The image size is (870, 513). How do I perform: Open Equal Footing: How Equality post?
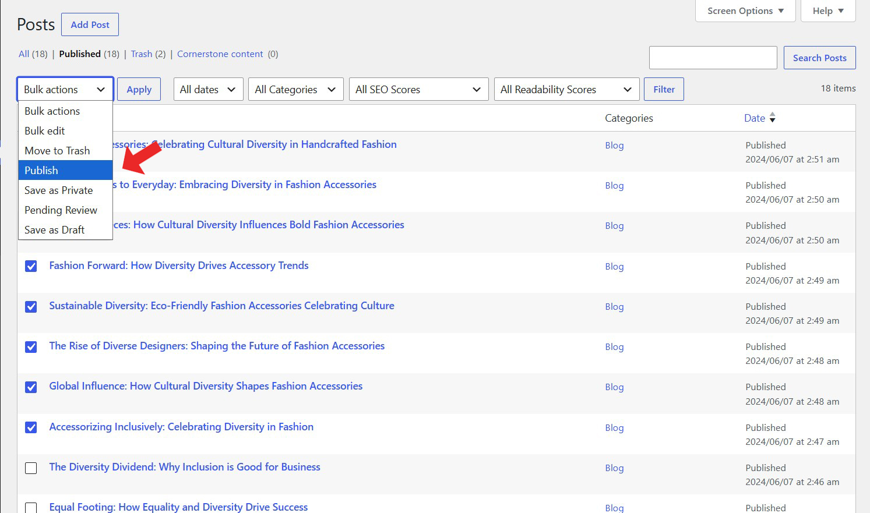coord(178,507)
